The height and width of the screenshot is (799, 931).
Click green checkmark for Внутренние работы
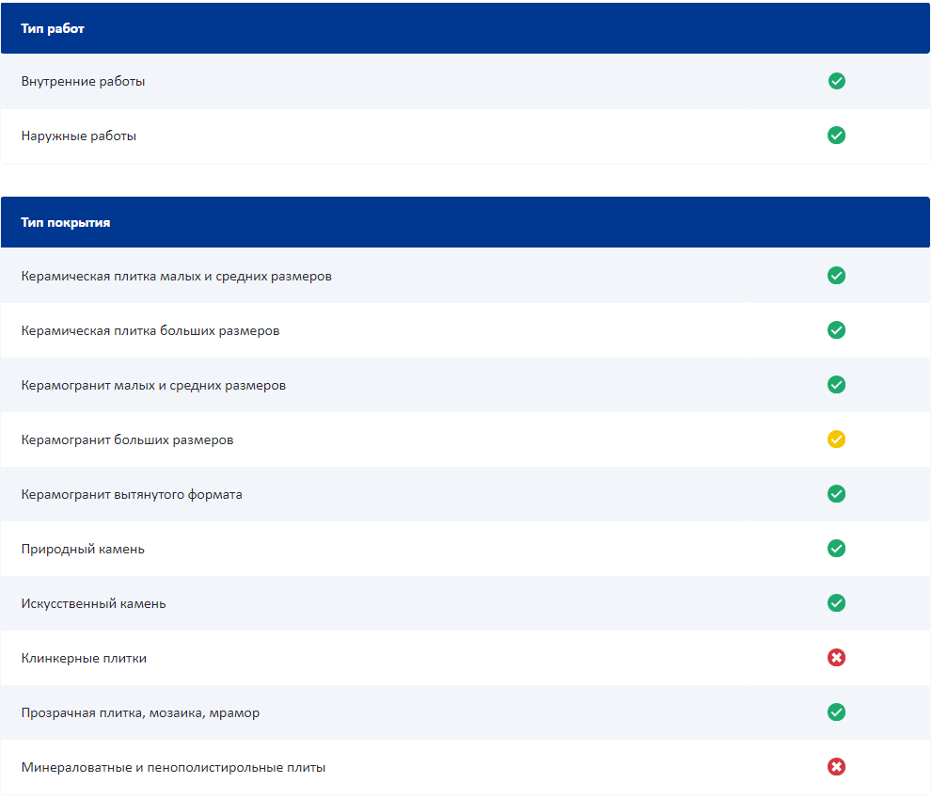click(x=836, y=81)
